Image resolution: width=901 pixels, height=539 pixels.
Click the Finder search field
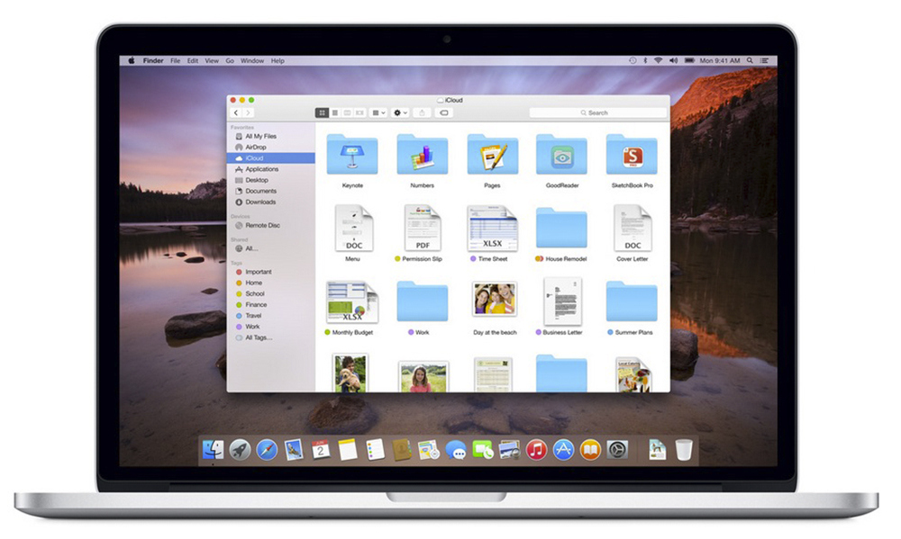(598, 113)
